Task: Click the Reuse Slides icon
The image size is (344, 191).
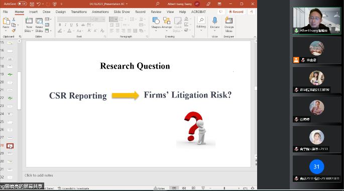Action: 39,21
